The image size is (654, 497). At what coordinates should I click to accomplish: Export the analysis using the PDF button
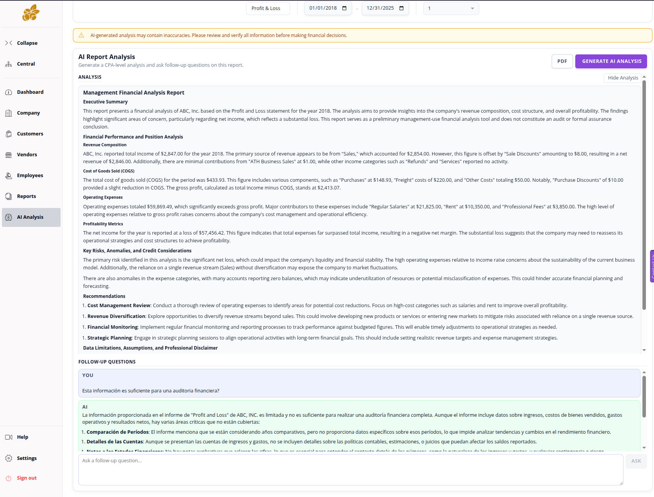click(562, 61)
